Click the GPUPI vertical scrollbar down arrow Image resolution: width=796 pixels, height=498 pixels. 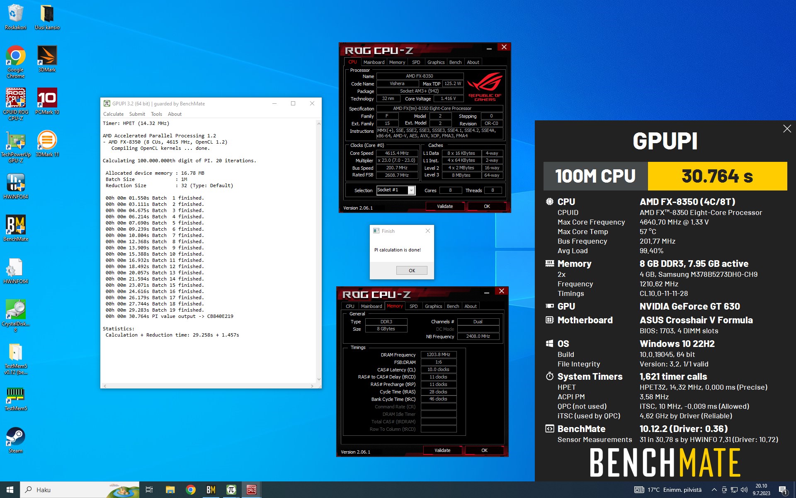318,379
